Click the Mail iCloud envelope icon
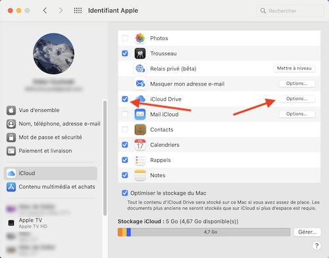The width and height of the screenshot is (329, 258). [140, 115]
